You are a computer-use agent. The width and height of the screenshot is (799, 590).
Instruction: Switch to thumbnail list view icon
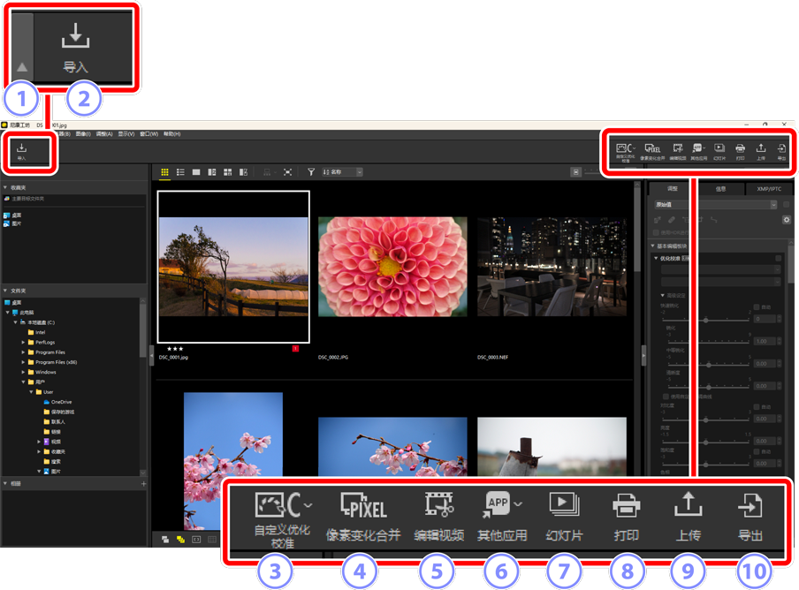coord(180,172)
